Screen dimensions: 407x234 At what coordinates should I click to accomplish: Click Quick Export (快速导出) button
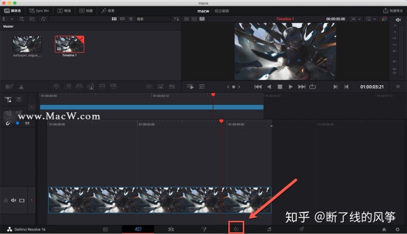pyautogui.click(x=393, y=11)
